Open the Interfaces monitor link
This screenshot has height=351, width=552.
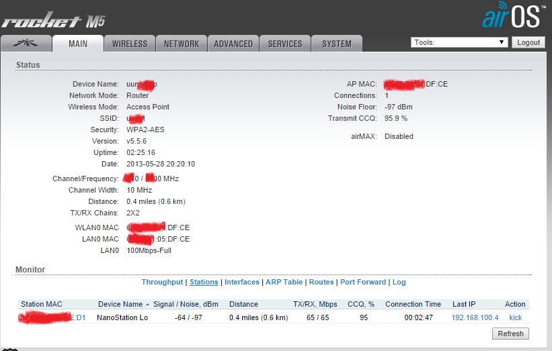point(242,282)
